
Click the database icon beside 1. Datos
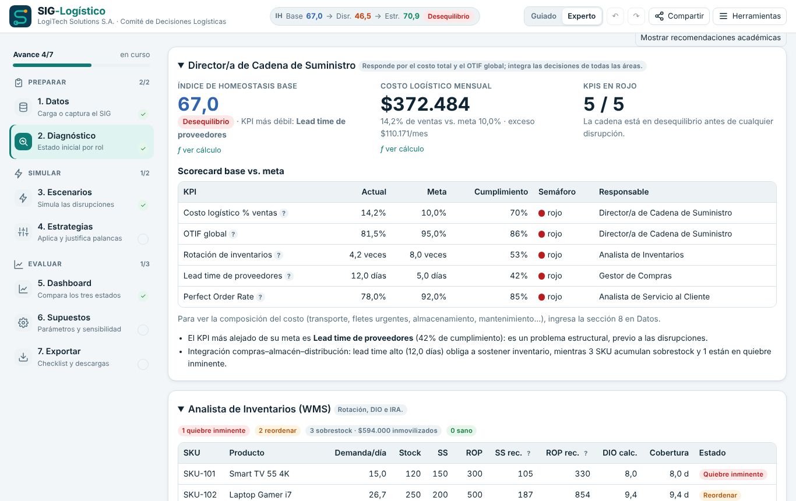point(23,107)
